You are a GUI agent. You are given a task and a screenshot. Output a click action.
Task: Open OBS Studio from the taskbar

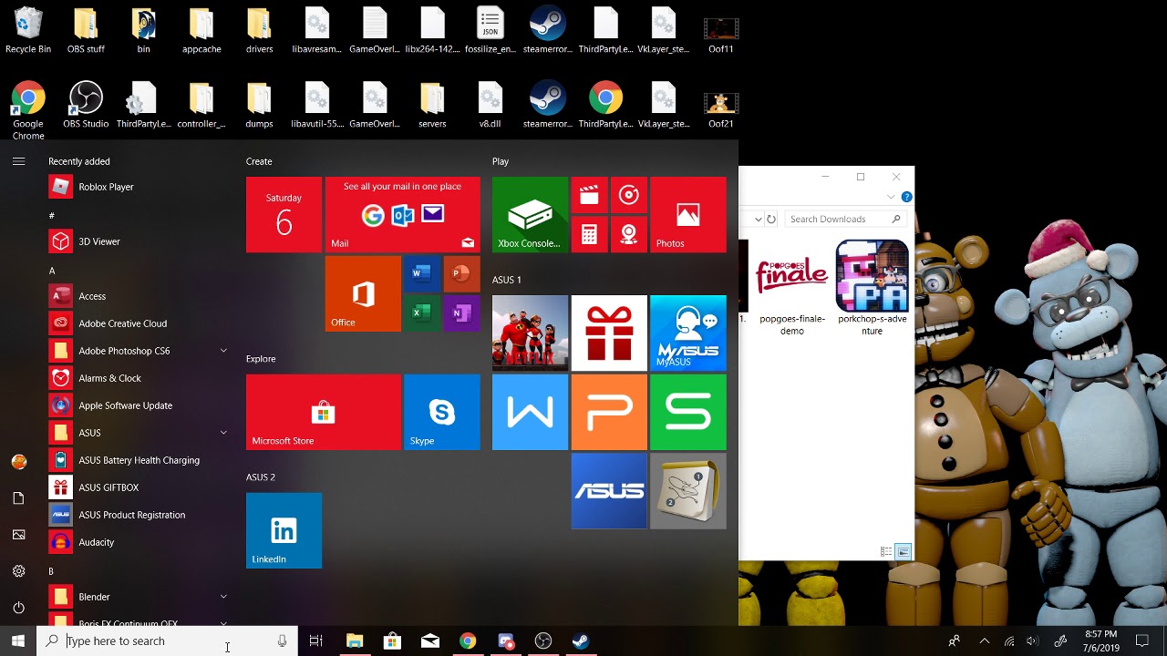543,641
